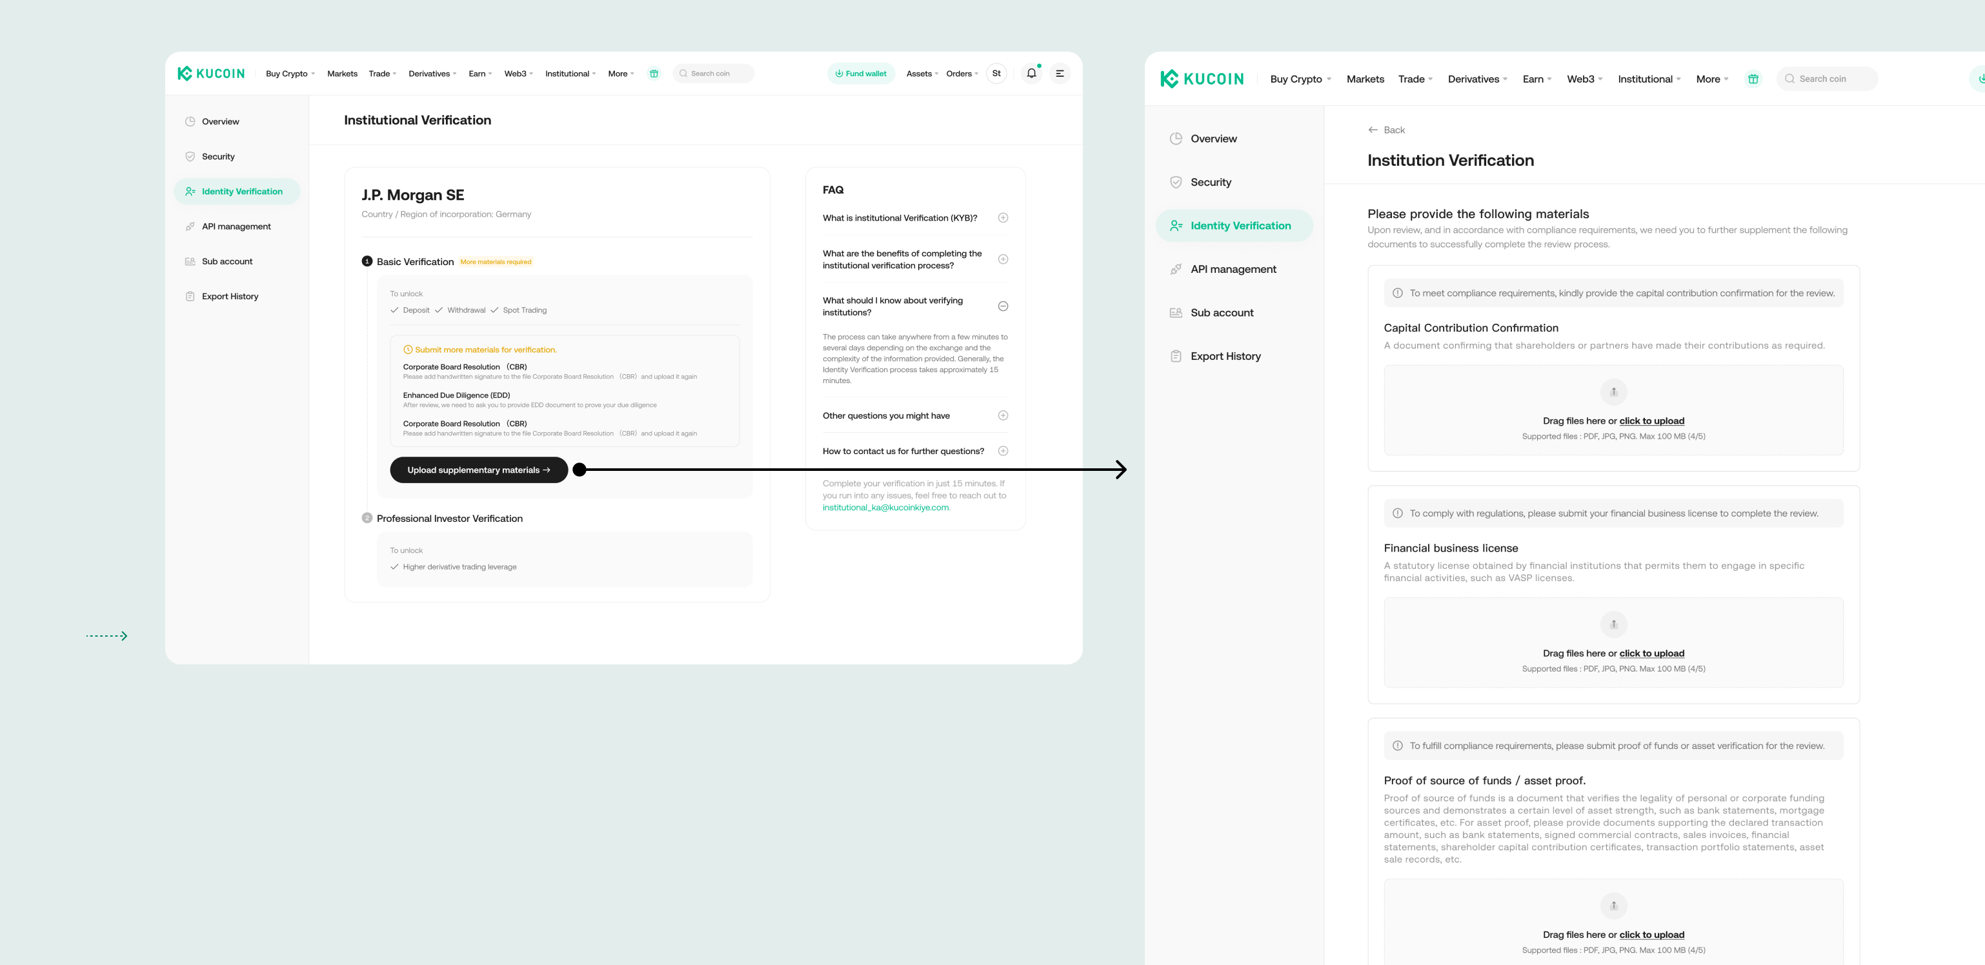Open Orders dropdown in header
This screenshot has height=965, width=1985.
962,74
